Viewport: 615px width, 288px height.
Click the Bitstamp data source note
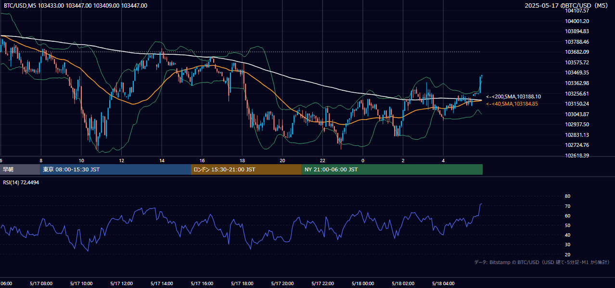click(542, 263)
